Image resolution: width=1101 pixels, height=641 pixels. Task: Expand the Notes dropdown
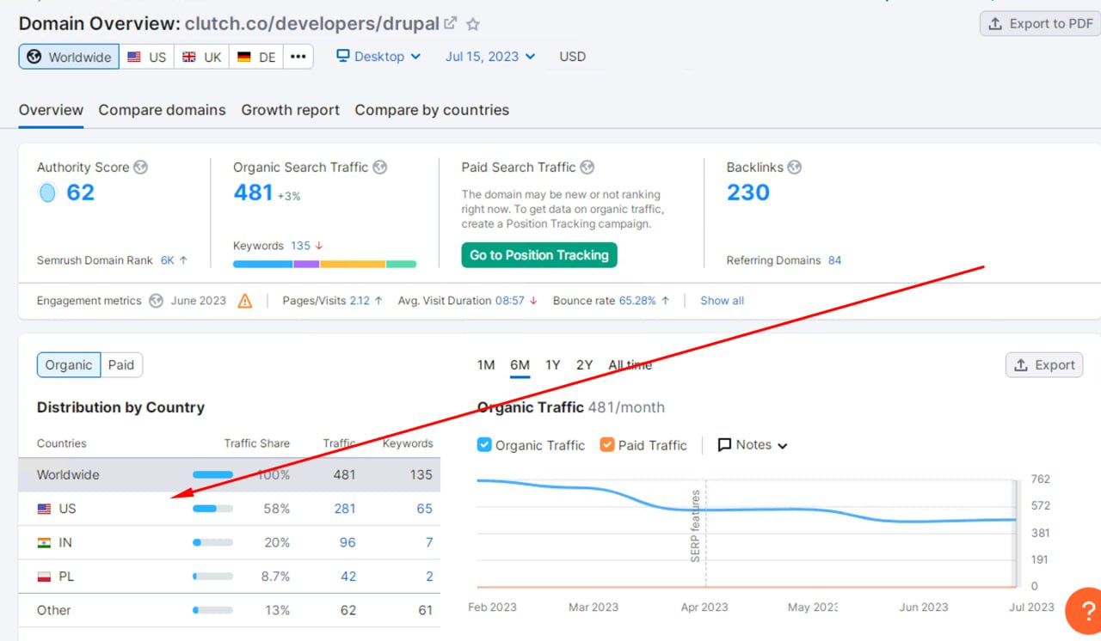753,445
